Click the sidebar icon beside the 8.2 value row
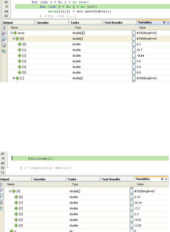The height and width of the screenshot is (232, 170). click(x=4, y=45)
